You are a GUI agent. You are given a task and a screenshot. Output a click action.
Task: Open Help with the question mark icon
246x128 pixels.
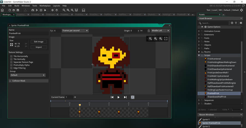[57, 10]
